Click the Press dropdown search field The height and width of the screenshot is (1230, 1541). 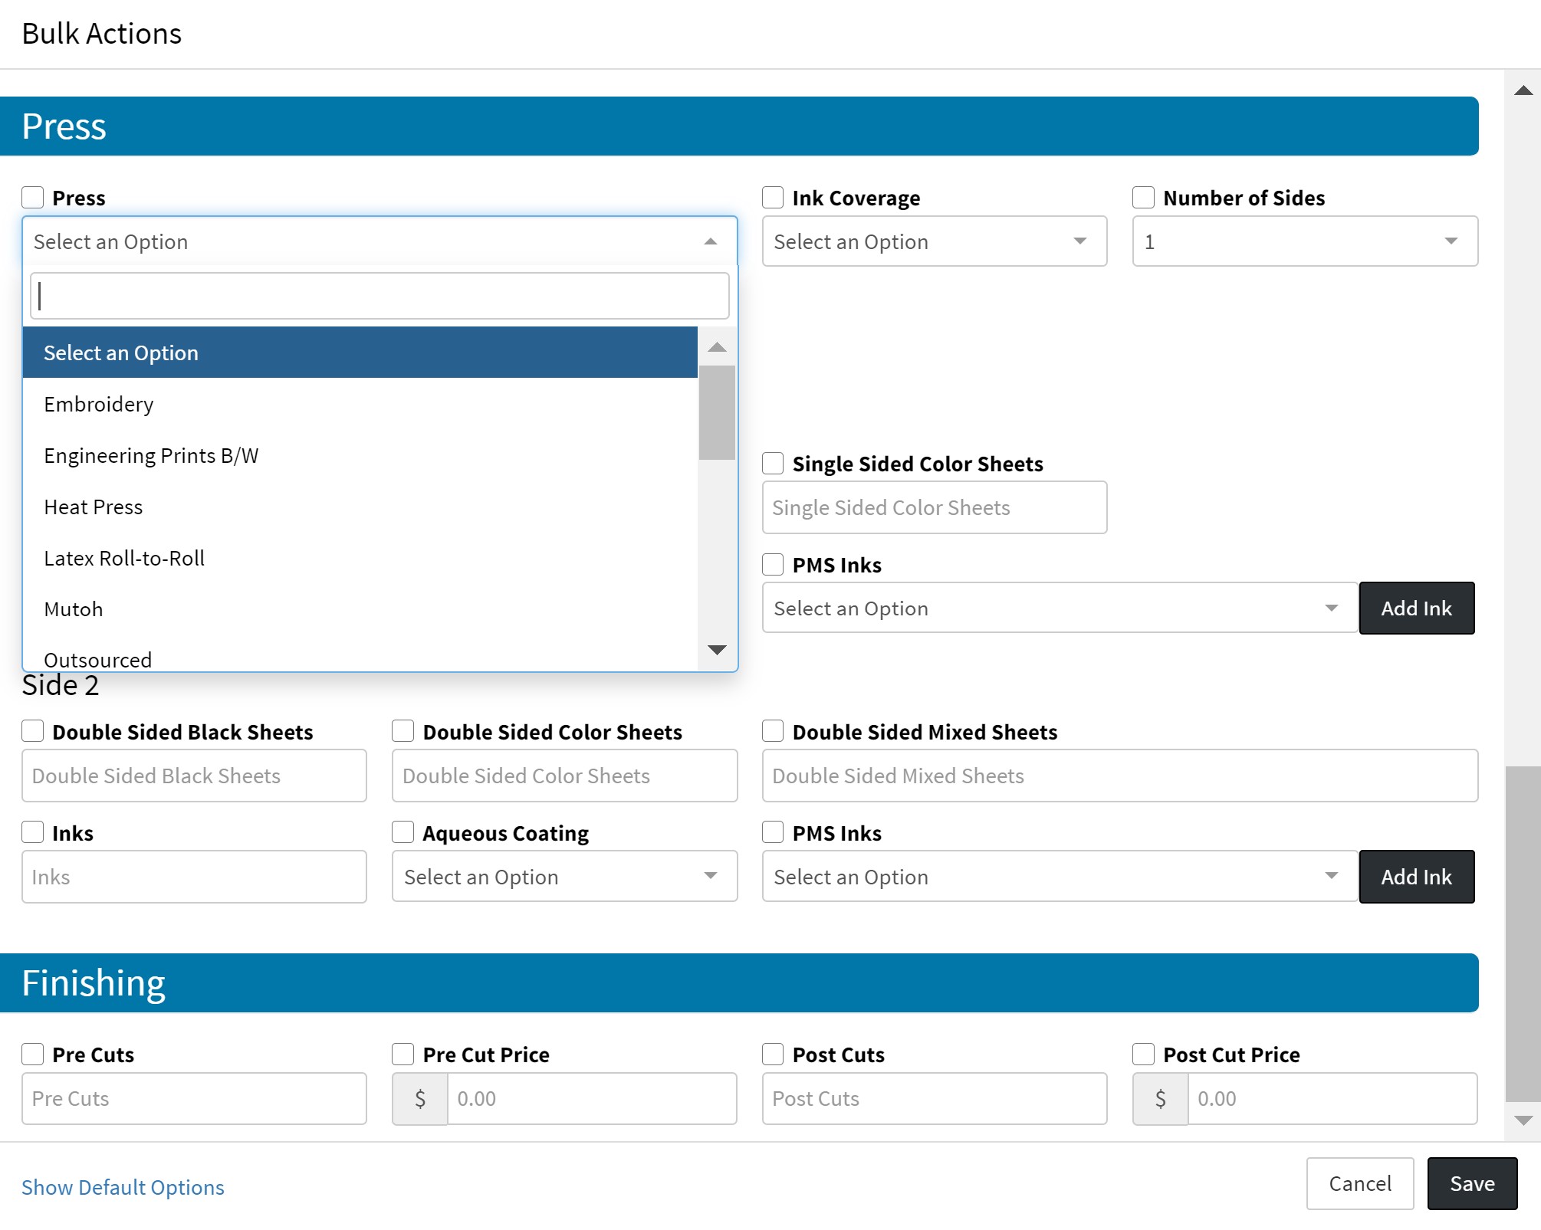379,296
